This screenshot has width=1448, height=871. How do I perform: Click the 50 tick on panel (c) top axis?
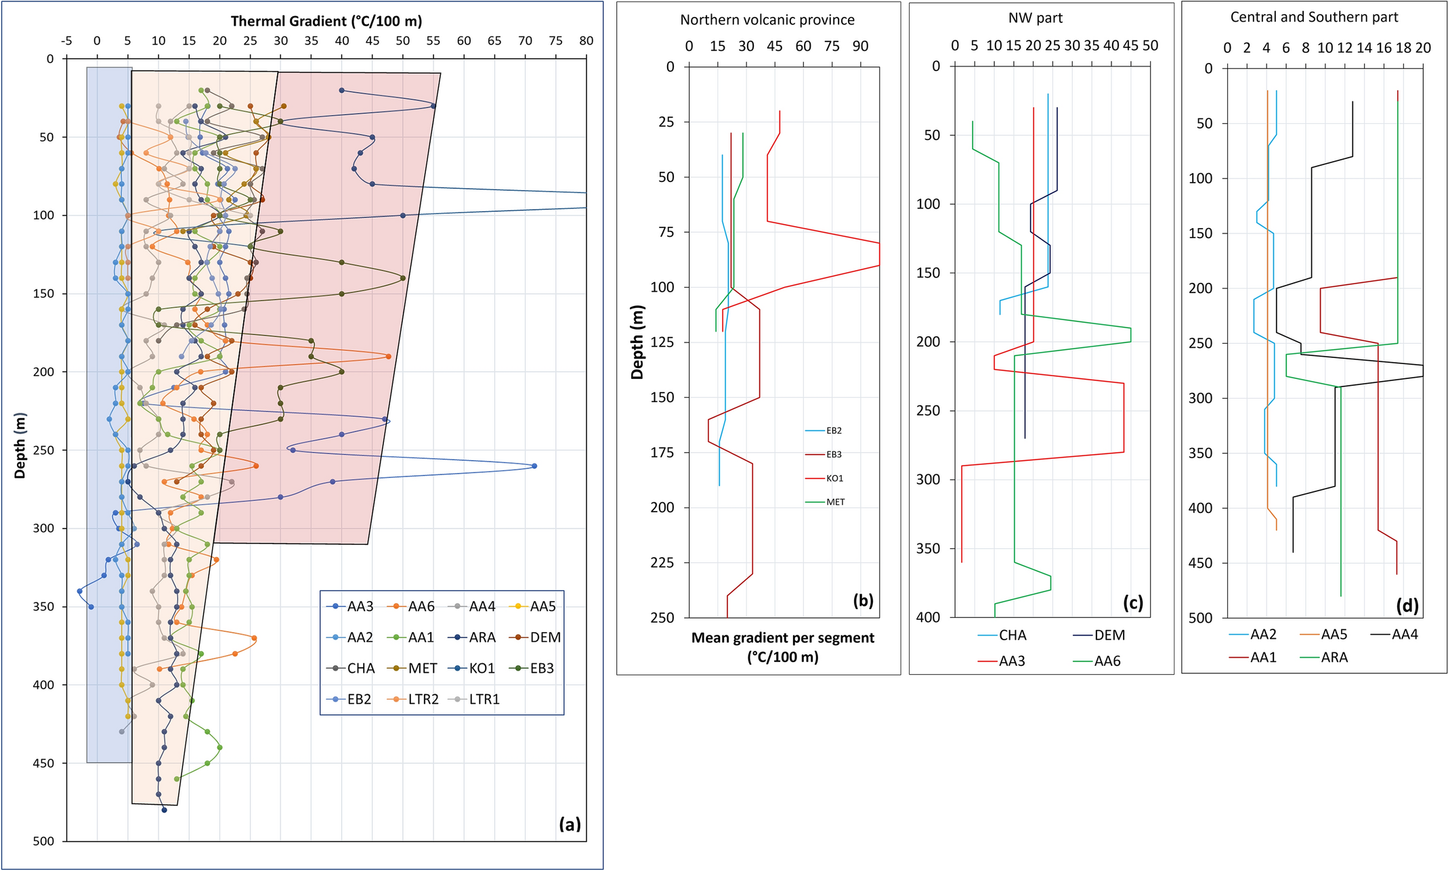[1150, 45]
